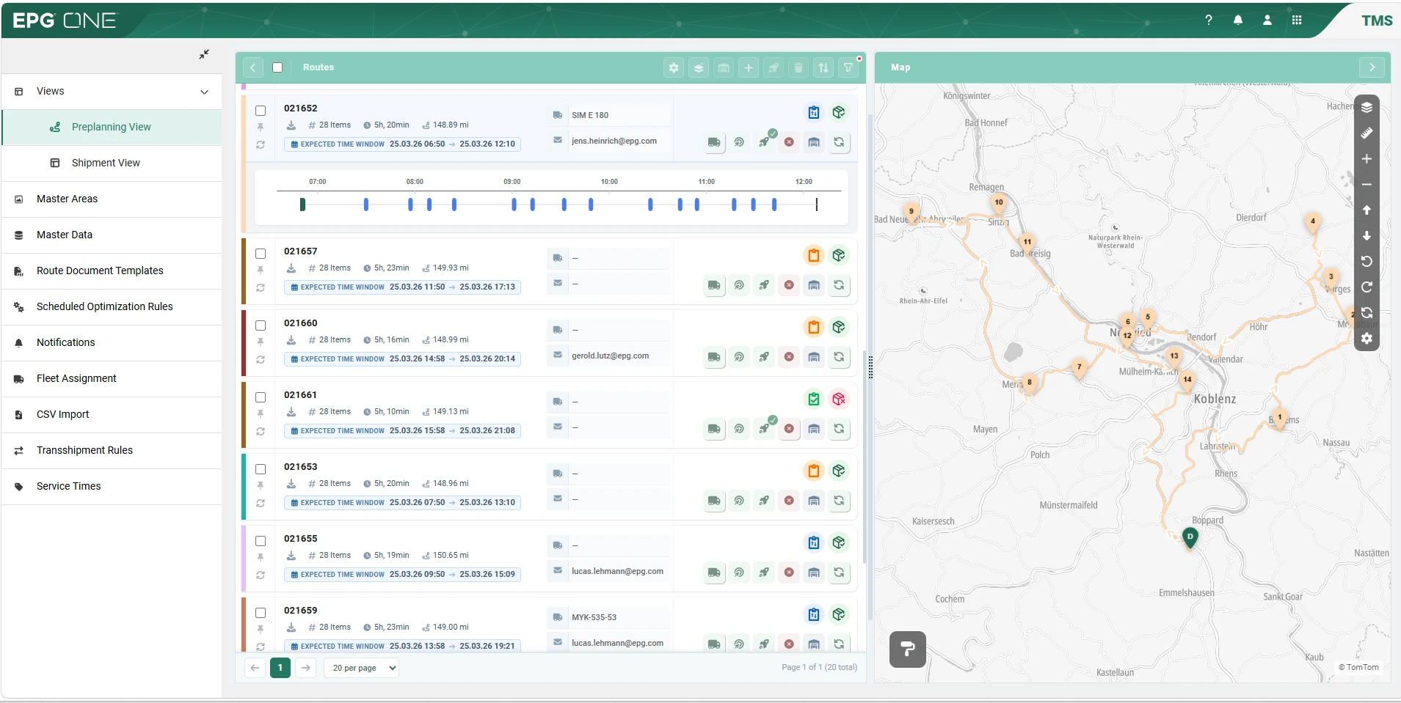This screenshot has height=703, width=1401.
Task: Open the notifications bell in header
Action: click(1238, 21)
